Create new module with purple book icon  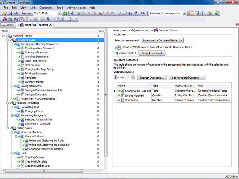tap(4, 19)
